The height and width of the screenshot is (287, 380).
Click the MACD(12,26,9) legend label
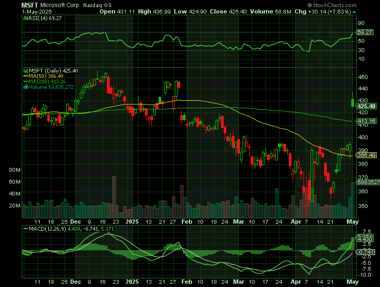click(47, 229)
